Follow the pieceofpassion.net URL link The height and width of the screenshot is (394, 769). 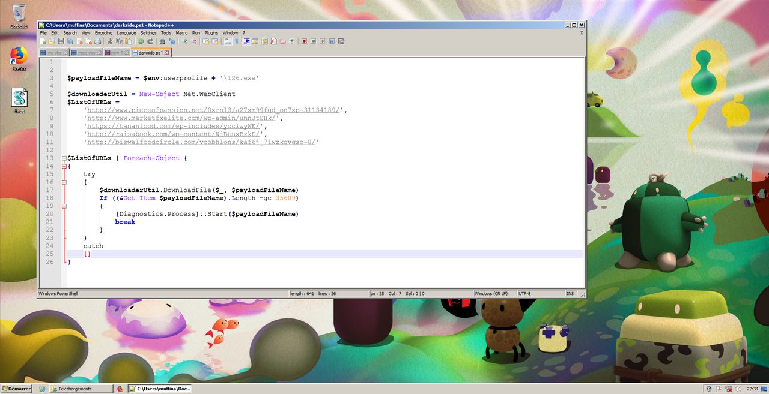click(x=214, y=110)
